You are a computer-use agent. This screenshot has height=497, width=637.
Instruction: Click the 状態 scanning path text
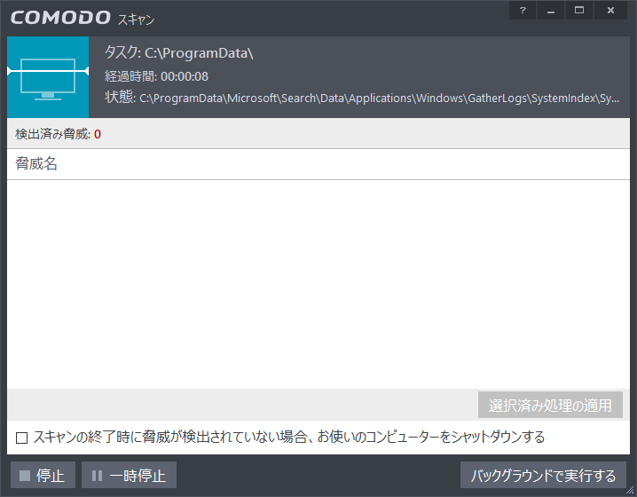[x=362, y=98]
